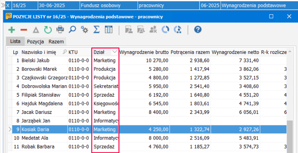298x153 pixels.
Task: Click Fundusz osobowy in background list
Action: click(x=109, y=6)
